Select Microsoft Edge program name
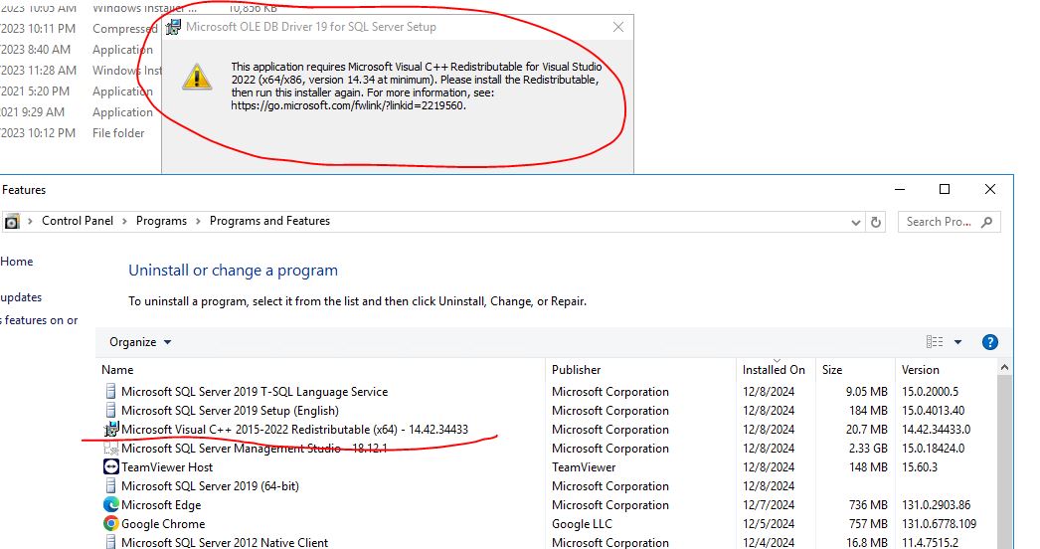 pos(161,504)
